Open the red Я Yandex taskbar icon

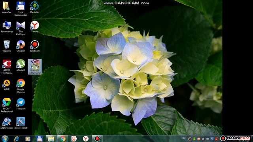pyautogui.click(x=74, y=139)
